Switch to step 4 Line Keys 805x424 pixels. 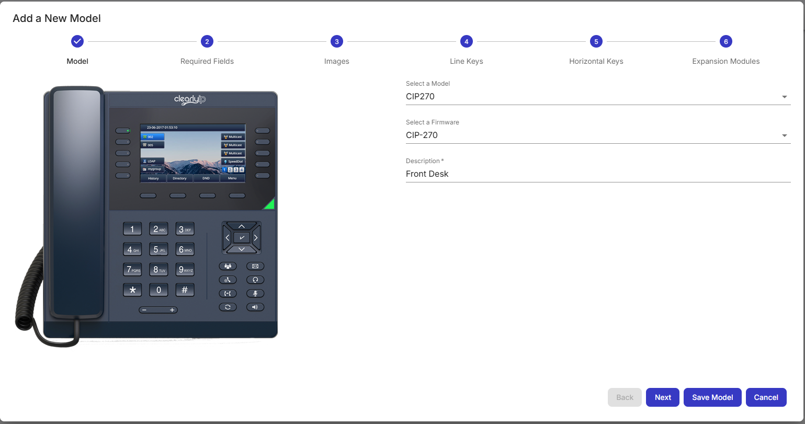pos(467,41)
